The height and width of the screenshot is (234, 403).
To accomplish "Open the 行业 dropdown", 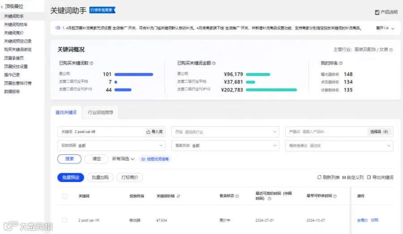I will coord(225,132).
